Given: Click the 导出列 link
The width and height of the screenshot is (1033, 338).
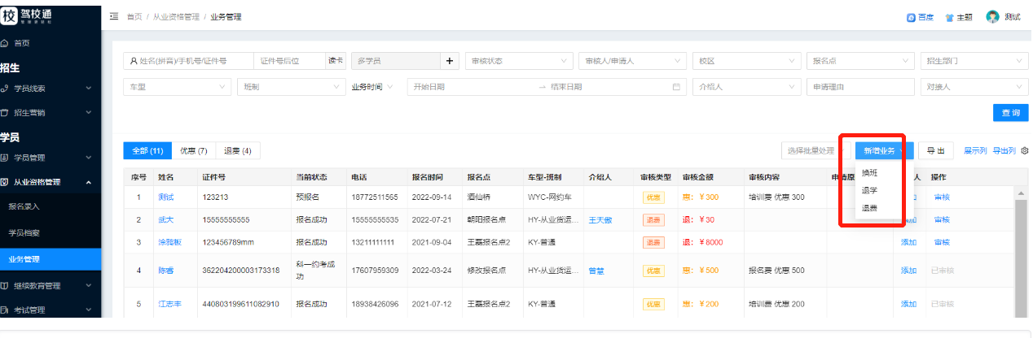Looking at the screenshot, I should (1004, 151).
